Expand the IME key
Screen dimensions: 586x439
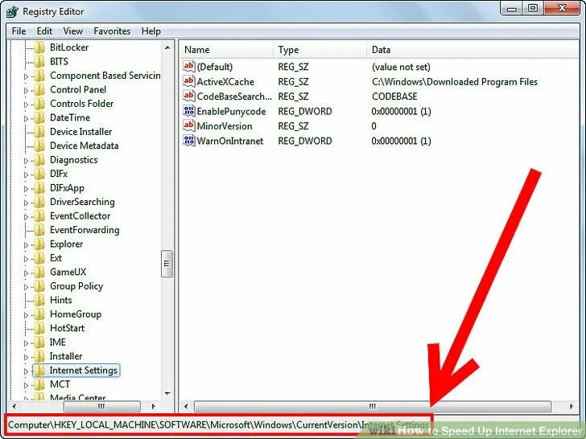[x=26, y=343]
